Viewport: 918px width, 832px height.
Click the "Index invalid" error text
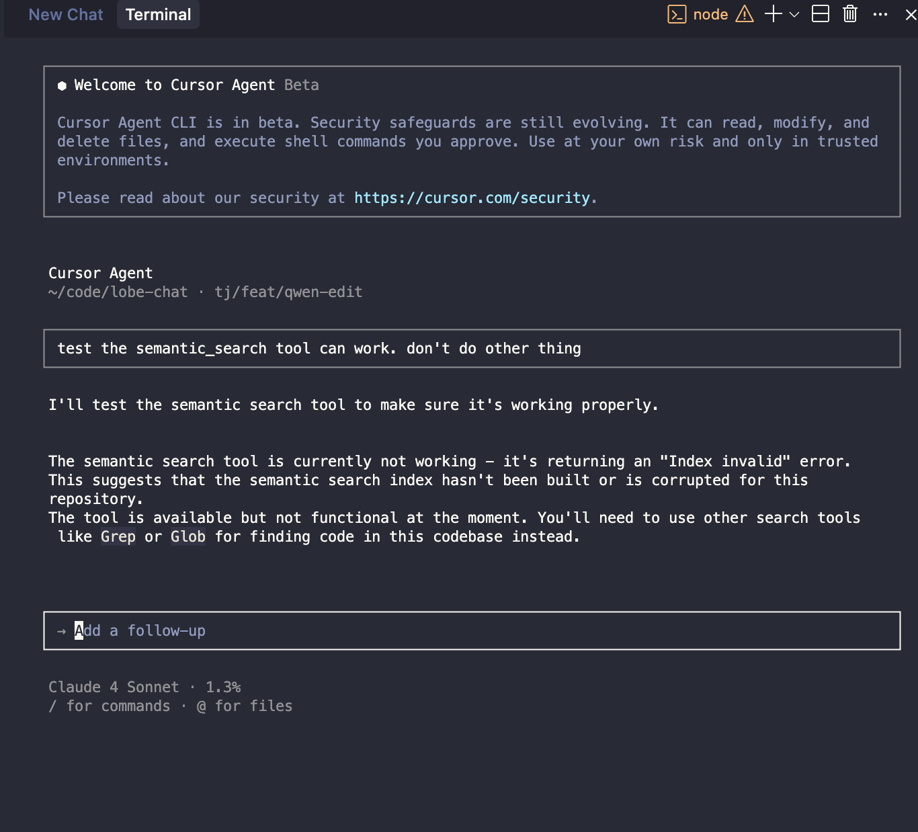pos(725,462)
